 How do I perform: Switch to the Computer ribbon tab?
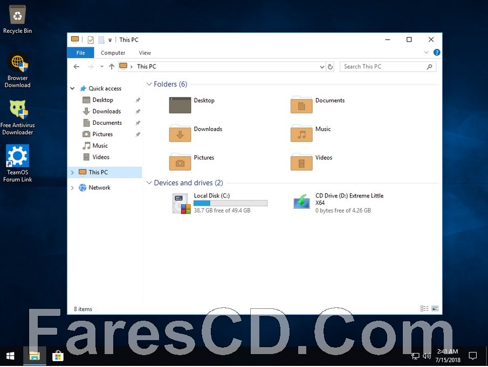(x=113, y=53)
